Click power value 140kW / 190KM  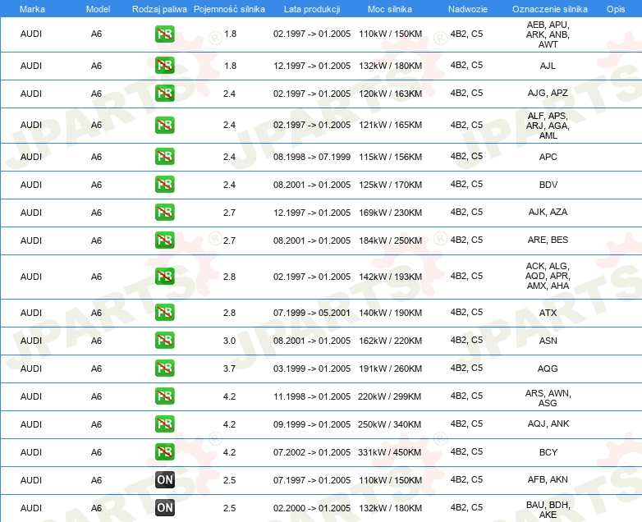(x=390, y=313)
